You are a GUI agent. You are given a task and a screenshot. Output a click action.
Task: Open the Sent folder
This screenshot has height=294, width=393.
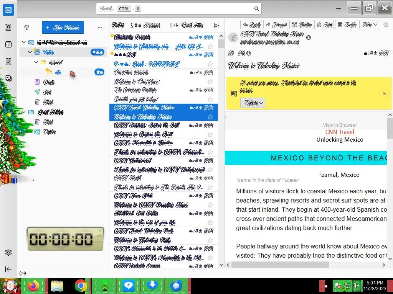pos(63,92)
